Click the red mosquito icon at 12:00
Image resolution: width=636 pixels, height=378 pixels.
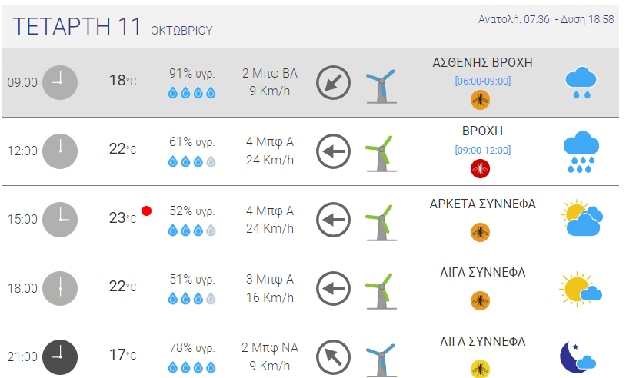tap(480, 168)
